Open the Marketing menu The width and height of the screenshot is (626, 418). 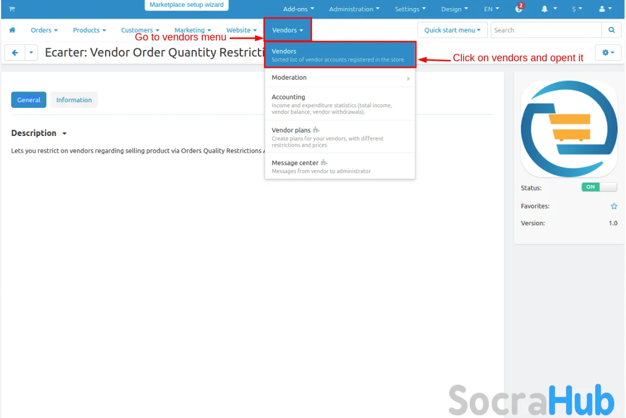(x=192, y=30)
